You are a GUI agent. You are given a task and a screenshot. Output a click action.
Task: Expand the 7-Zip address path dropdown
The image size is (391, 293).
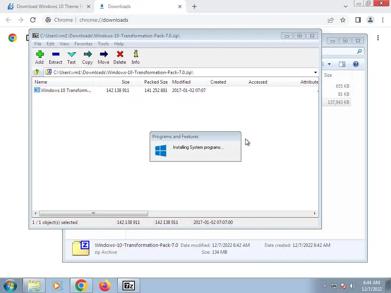point(315,72)
